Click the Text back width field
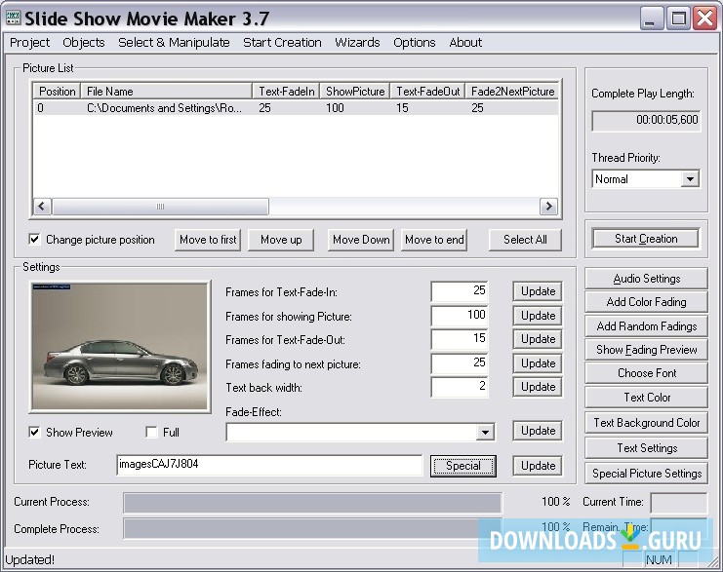The width and height of the screenshot is (723, 572). 460,387
